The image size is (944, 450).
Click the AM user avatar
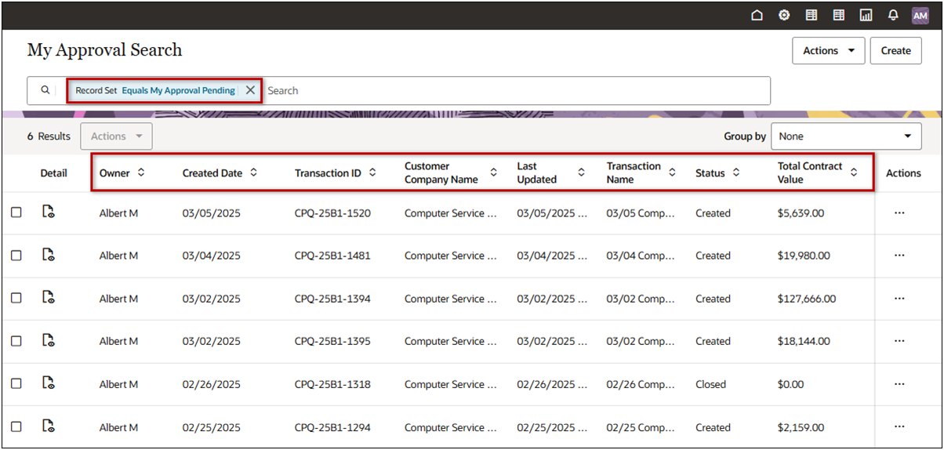pos(920,15)
